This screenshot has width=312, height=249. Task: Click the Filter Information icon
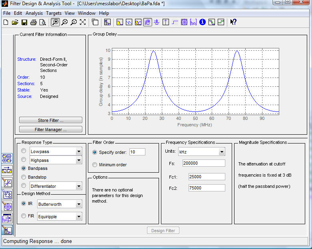click(203, 22)
